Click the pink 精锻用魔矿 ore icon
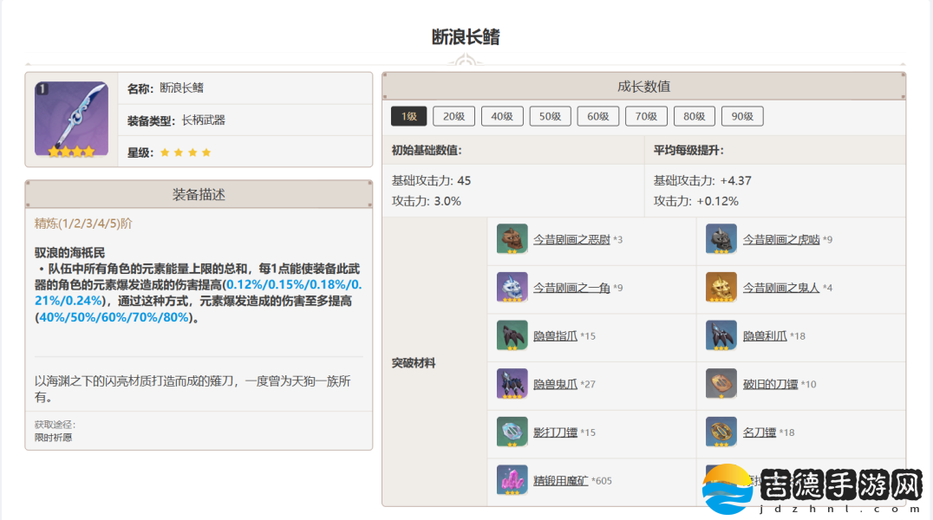The height and width of the screenshot is (520, 933). pos(512,480)
